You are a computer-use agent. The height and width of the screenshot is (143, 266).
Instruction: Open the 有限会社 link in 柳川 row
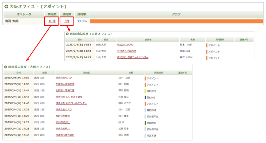63,116
